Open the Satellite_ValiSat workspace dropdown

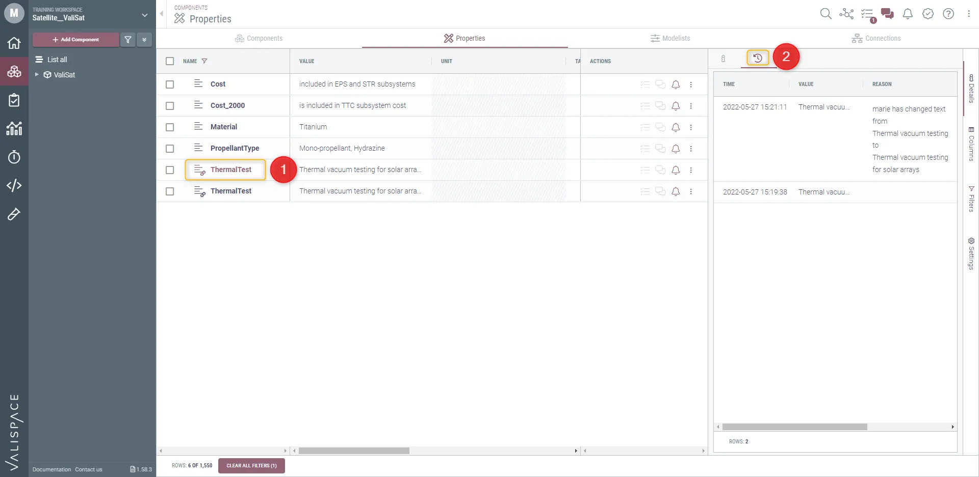click(x=145, y=15)
